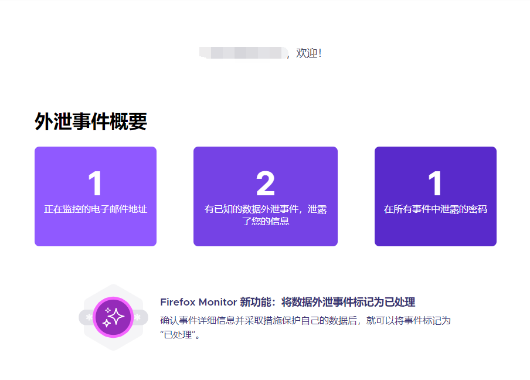Open the known data breaches card
The width and height of the screenshot is (530, 380).
coord(266,196)
